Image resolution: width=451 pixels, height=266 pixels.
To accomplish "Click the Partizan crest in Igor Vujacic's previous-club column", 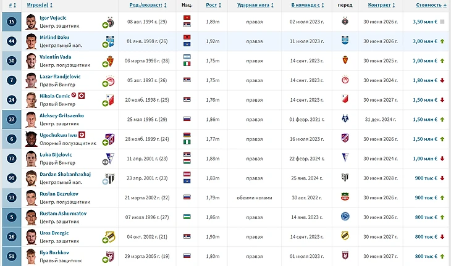I will (345, 22).
